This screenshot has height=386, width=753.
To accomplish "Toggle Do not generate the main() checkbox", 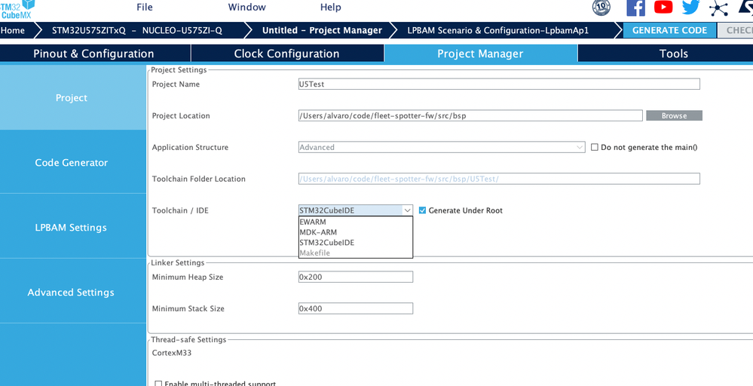I will 595,148.
